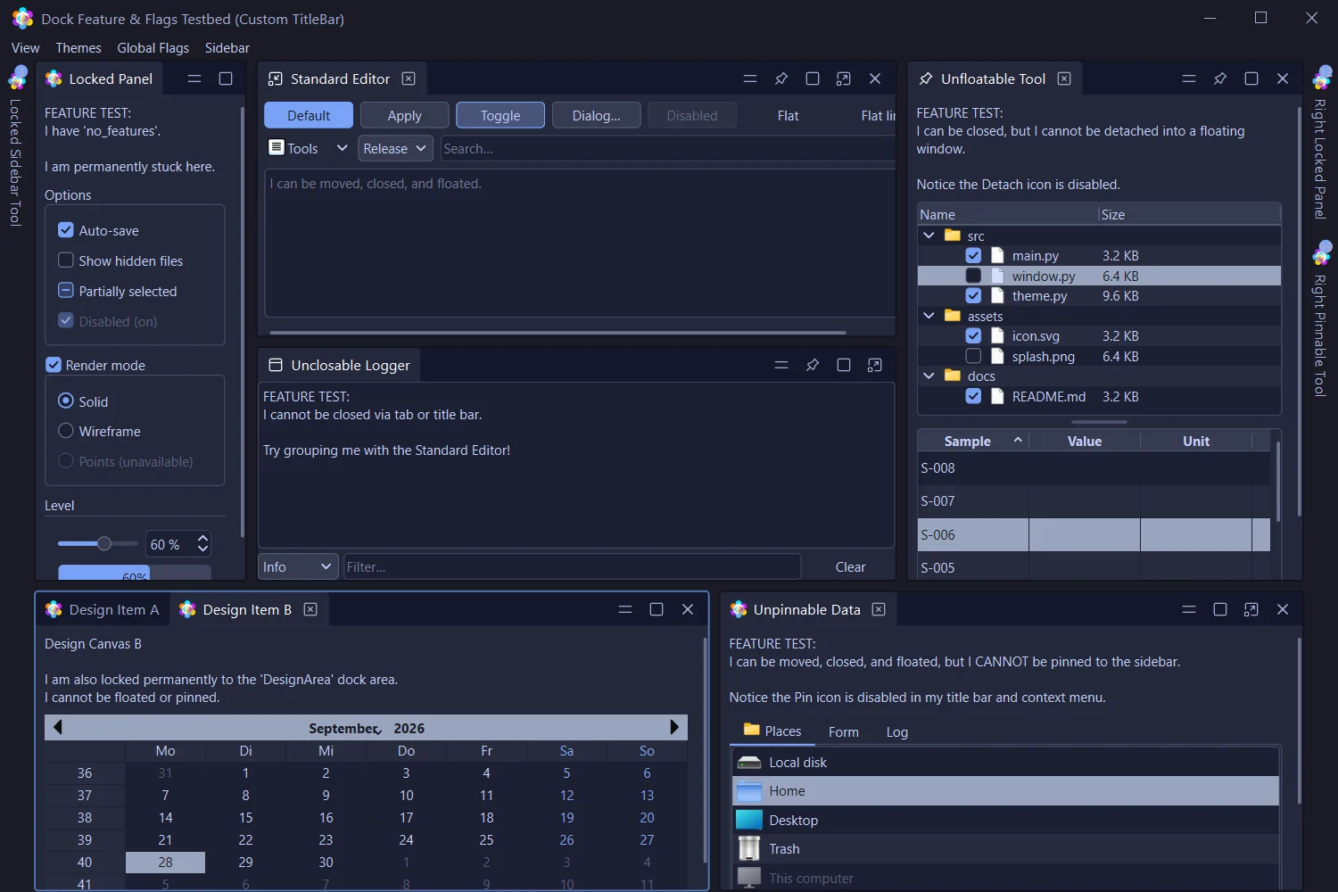
Task: Click the Default button
Action: (x=309, y=115)
